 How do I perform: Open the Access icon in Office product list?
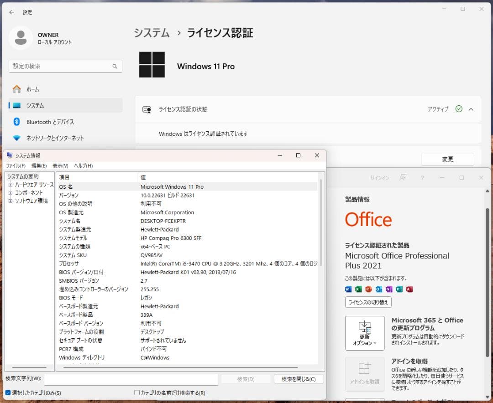click(x=409, y=289)
